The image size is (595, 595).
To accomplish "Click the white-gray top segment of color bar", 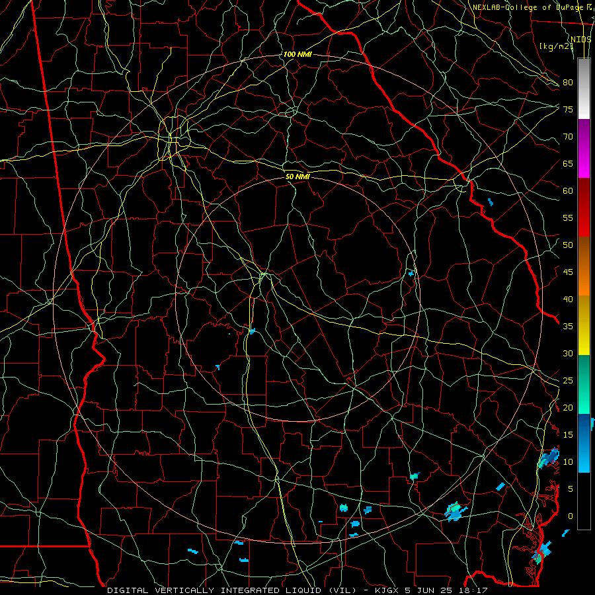I will tap(584, 89).
